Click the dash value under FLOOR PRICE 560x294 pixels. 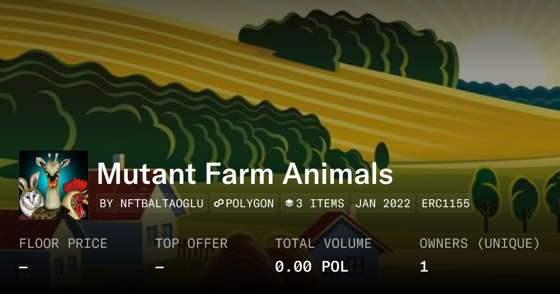23,267
